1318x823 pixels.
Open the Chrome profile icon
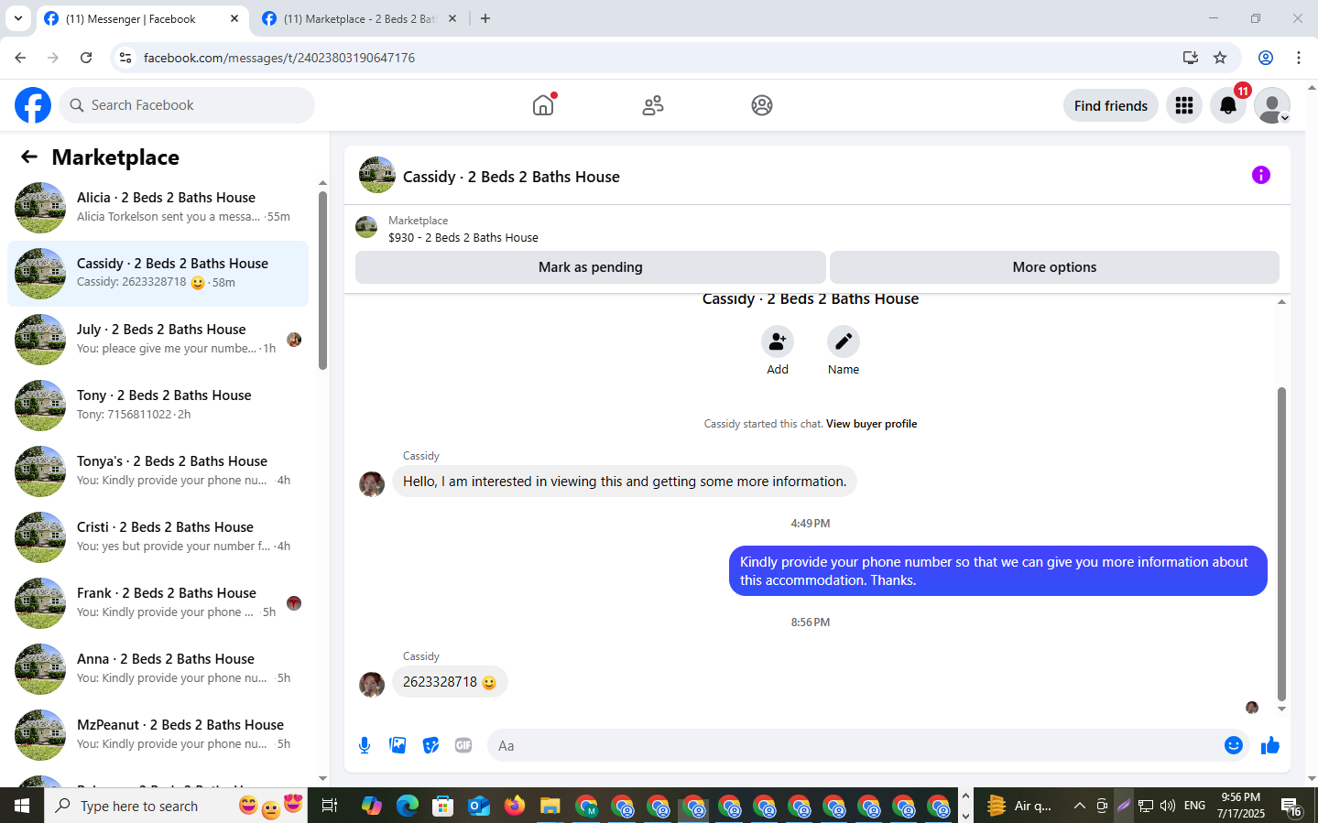[1266, 58]
